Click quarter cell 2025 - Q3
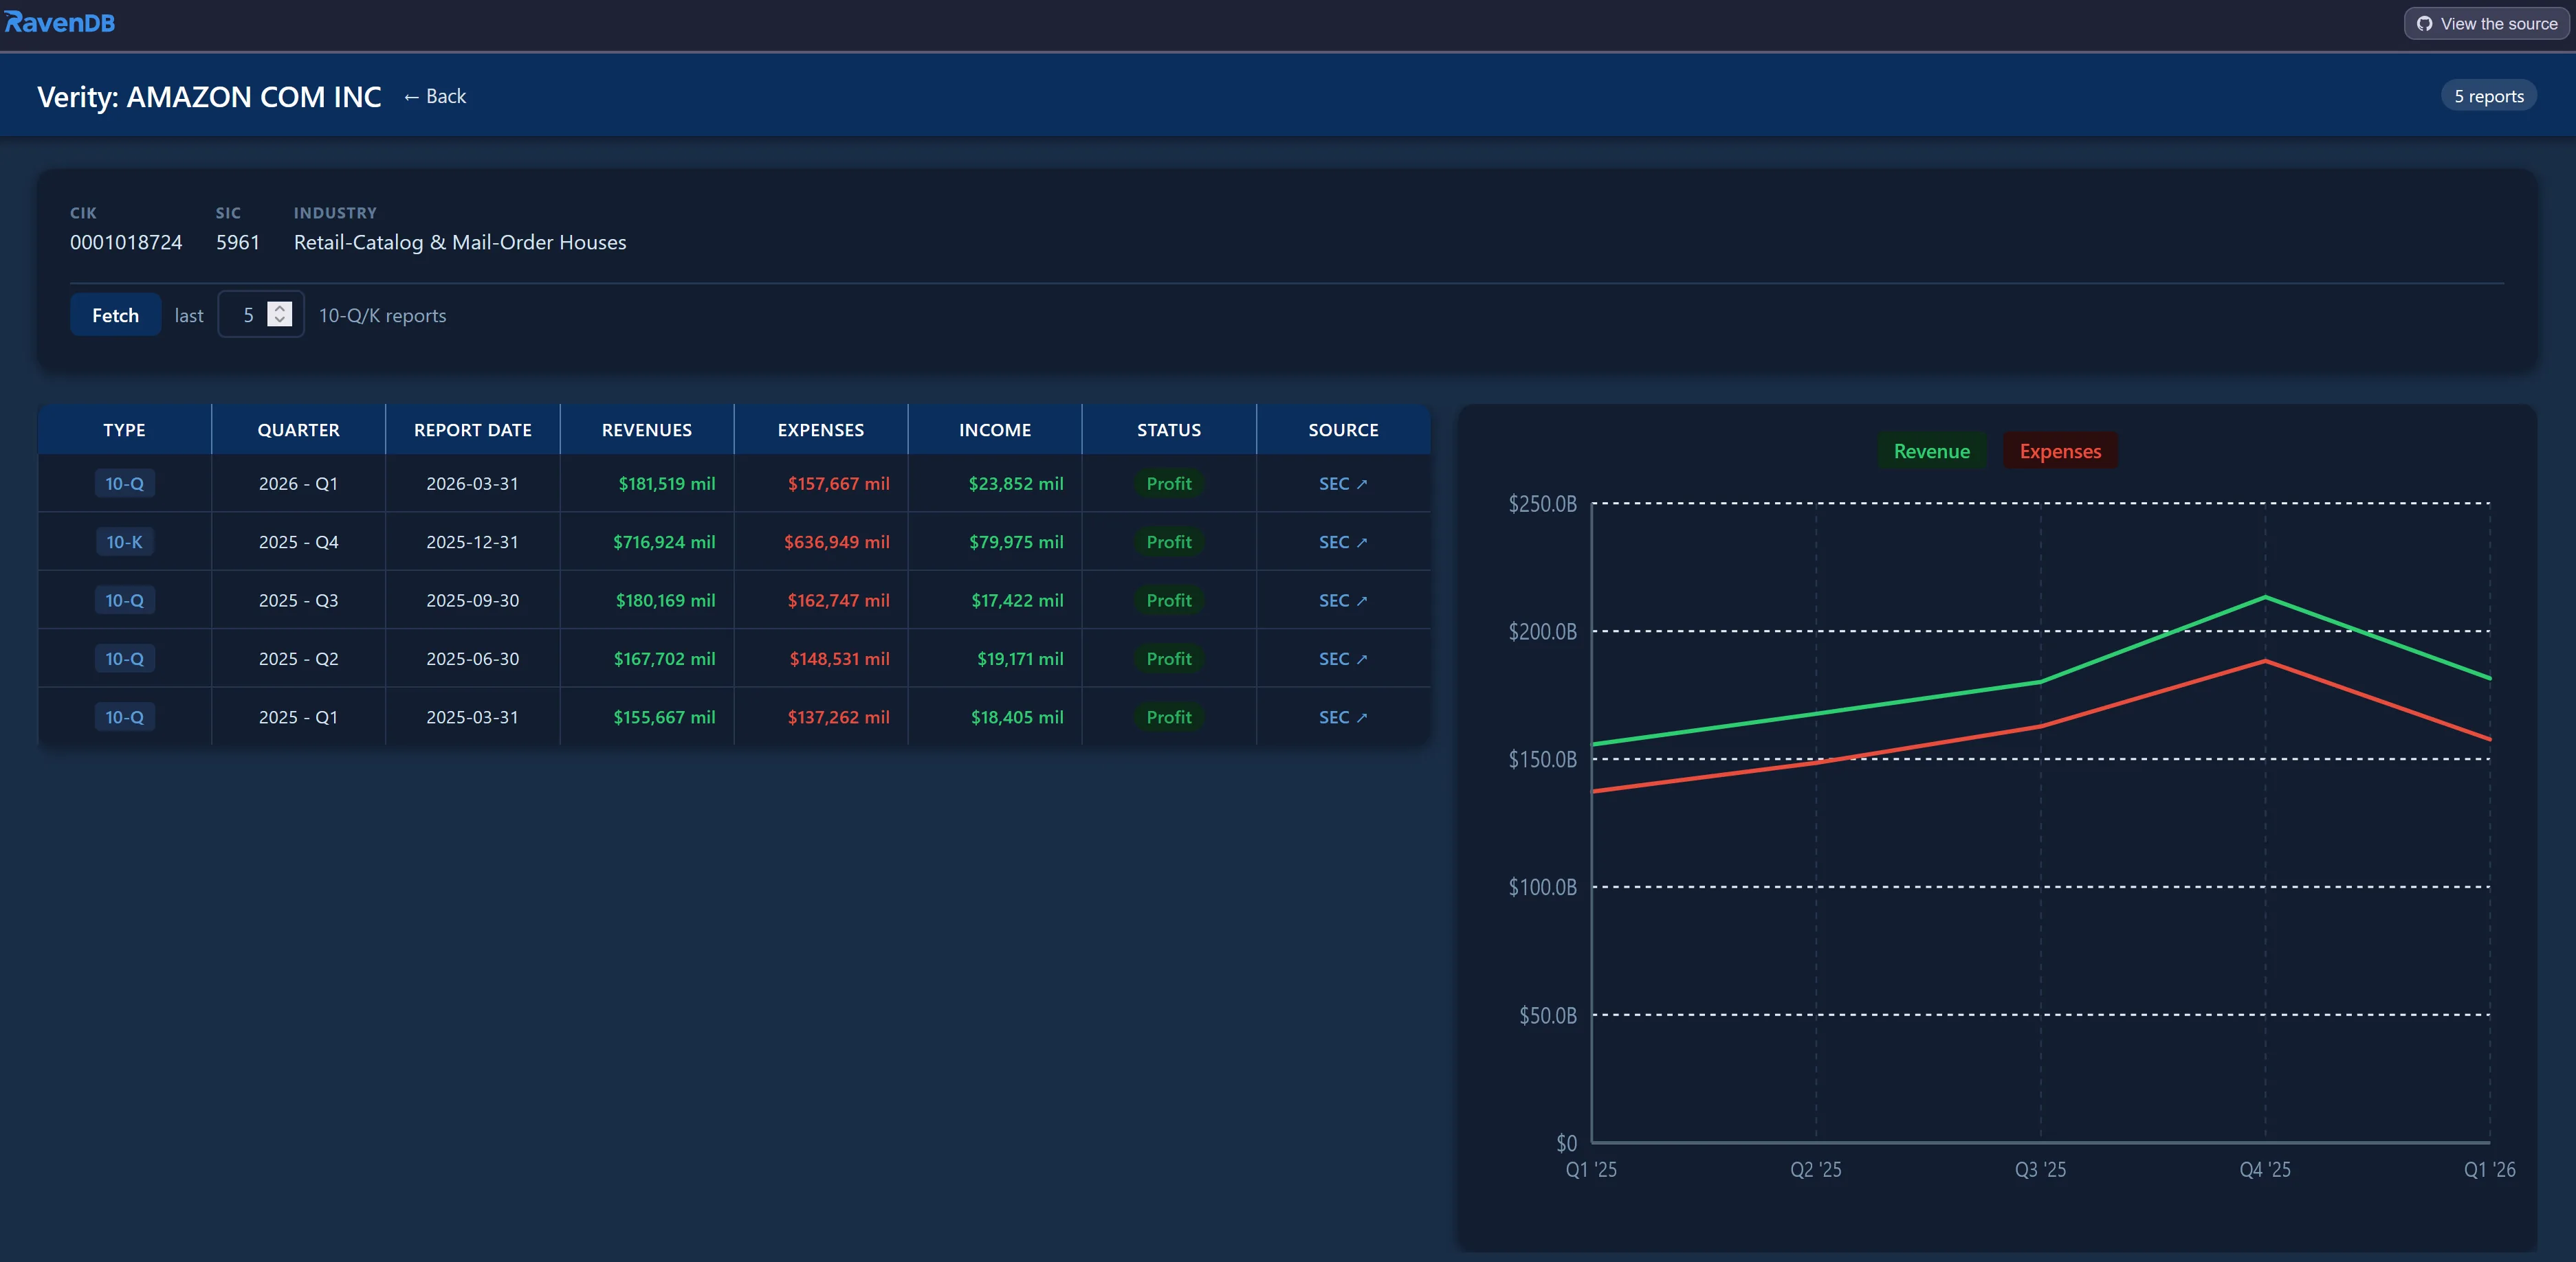Image resolution: width=2576 pixels, height=1262 pixels. (298, 600)
